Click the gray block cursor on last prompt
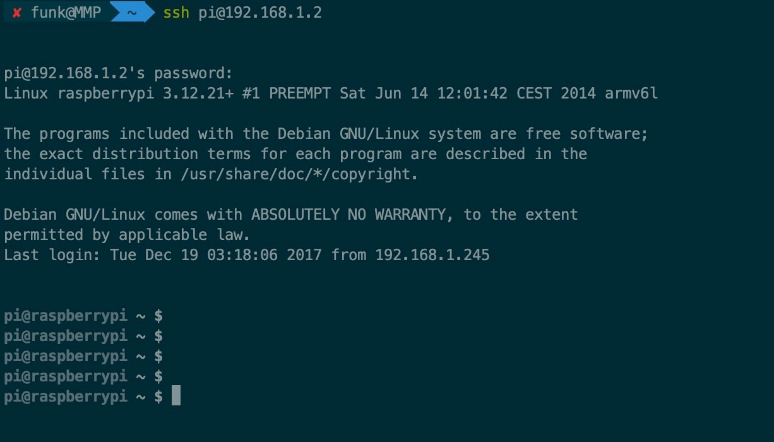This screenshot has width=774, height=442. pos(176,397)
